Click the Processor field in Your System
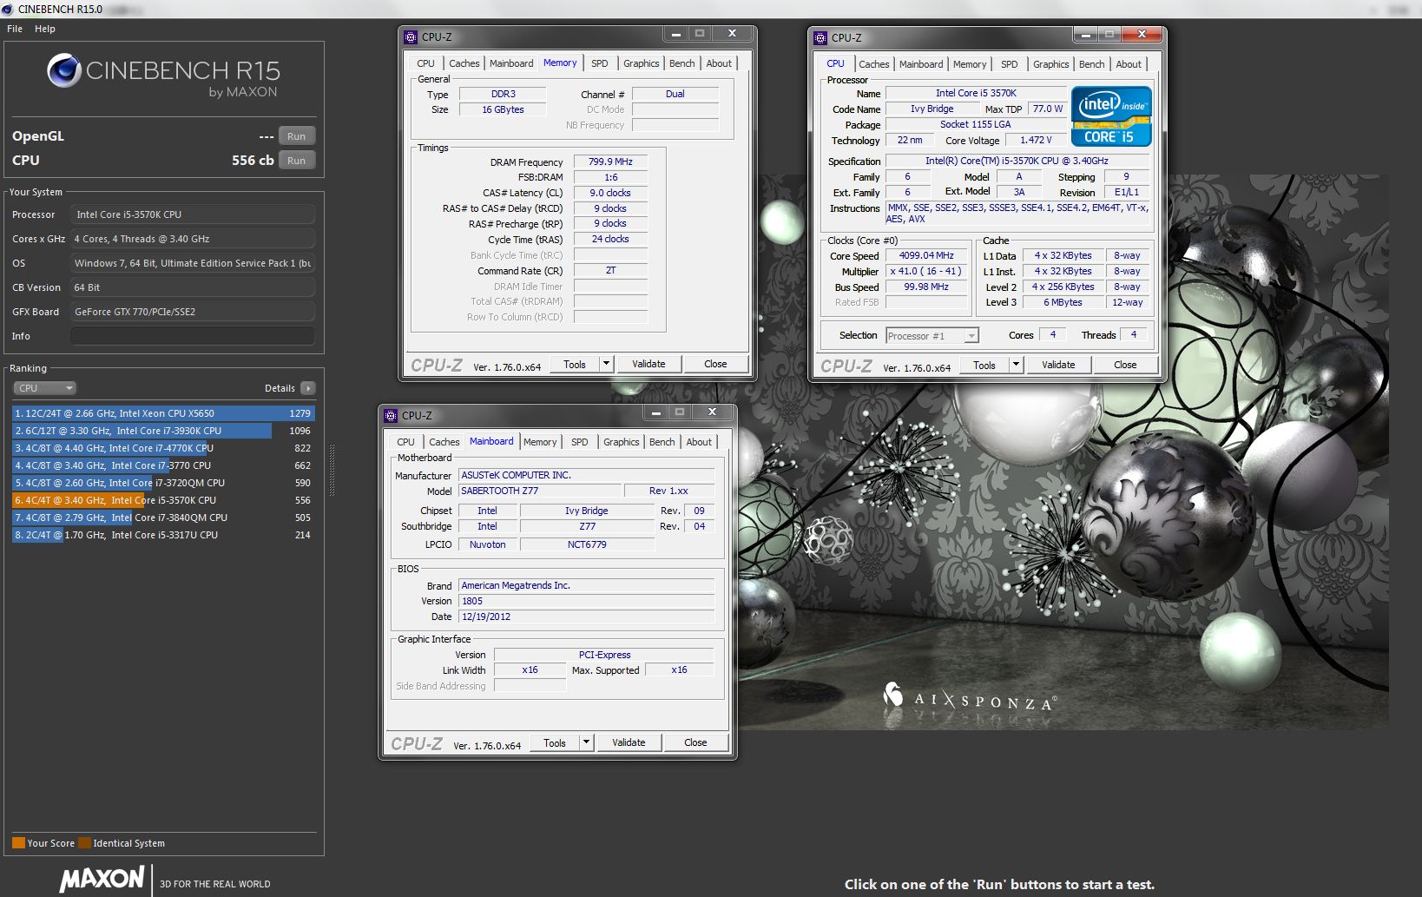 193,214
